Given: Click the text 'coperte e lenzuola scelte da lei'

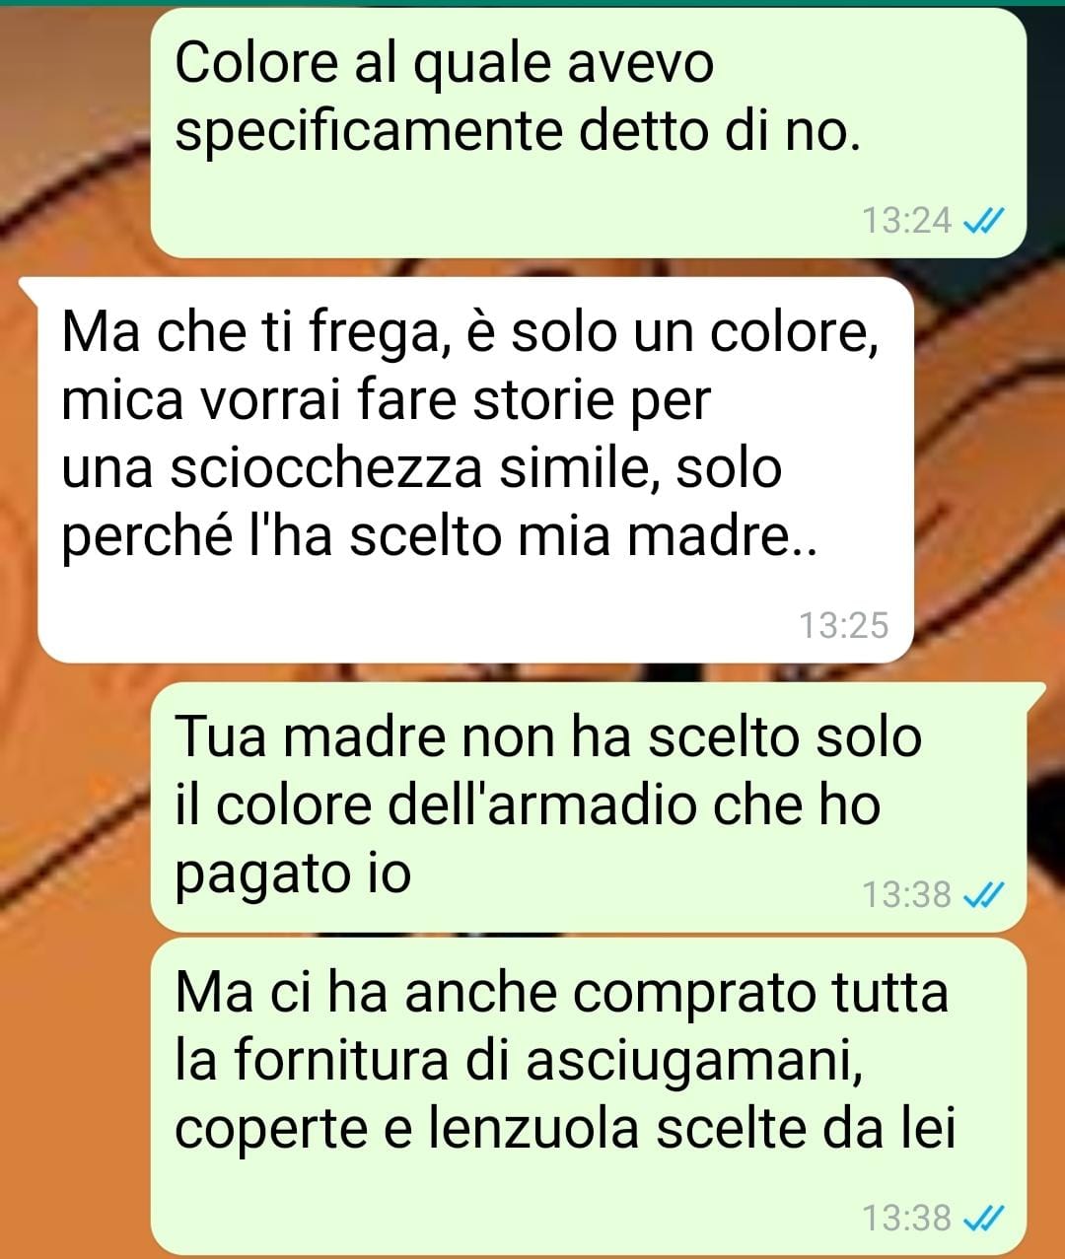Looking at the screenshot, I should tap(565, 1130).
